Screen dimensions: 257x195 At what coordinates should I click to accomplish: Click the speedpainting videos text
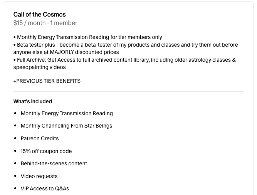click(x=40, y=67)
